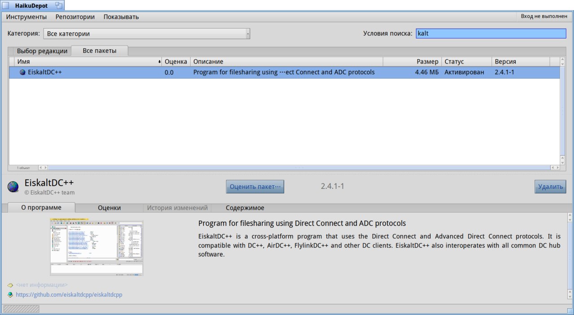Sort packages by the Имя column header

[88, 61]
